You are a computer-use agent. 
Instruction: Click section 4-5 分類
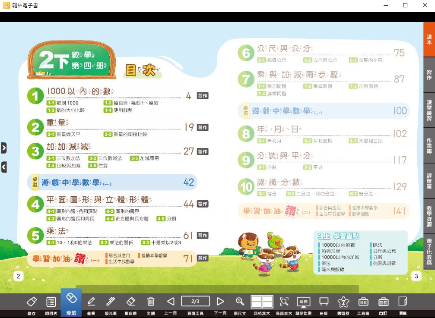coord(166,219)
